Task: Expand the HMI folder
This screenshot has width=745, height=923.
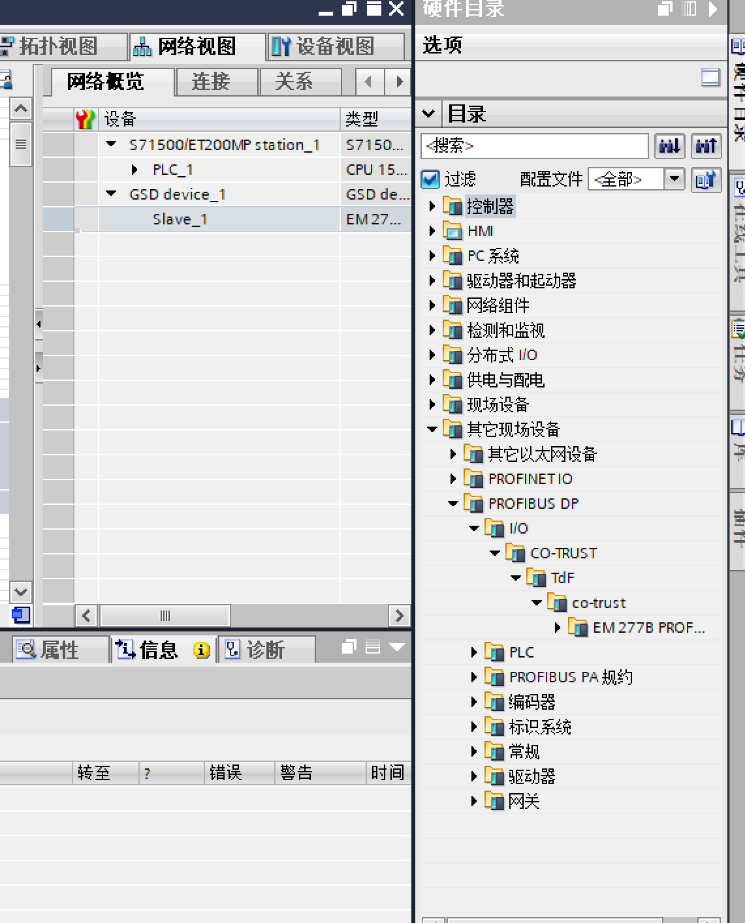Action: click(432, 231)
